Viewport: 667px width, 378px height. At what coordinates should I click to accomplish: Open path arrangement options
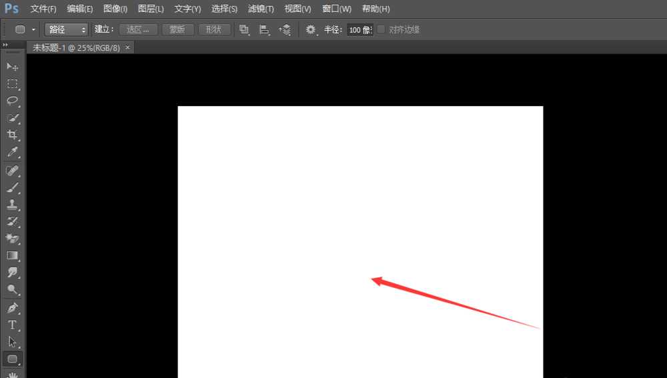point(285,29)
